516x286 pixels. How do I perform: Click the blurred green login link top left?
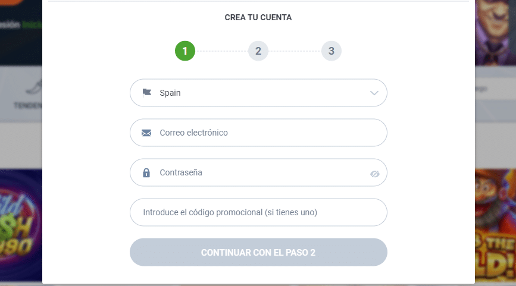(32, 24)
